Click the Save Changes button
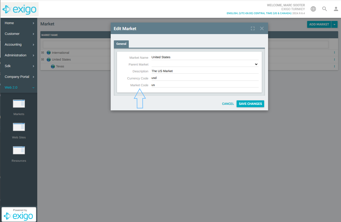This screenshot has height=222, width=341. coord(250,104)
